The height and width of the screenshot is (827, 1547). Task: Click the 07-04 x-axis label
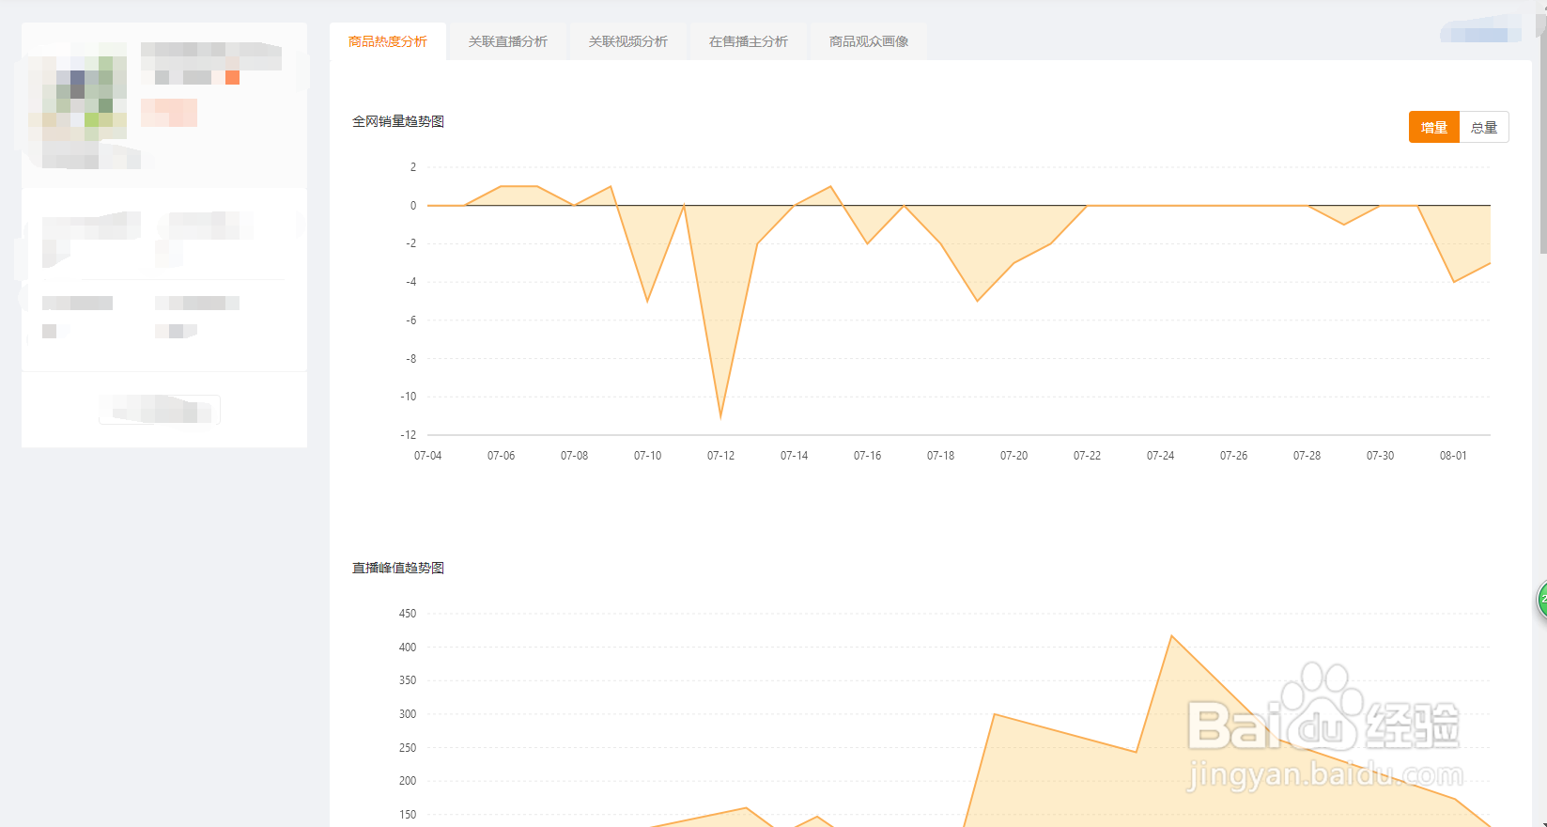click(427, 456)
